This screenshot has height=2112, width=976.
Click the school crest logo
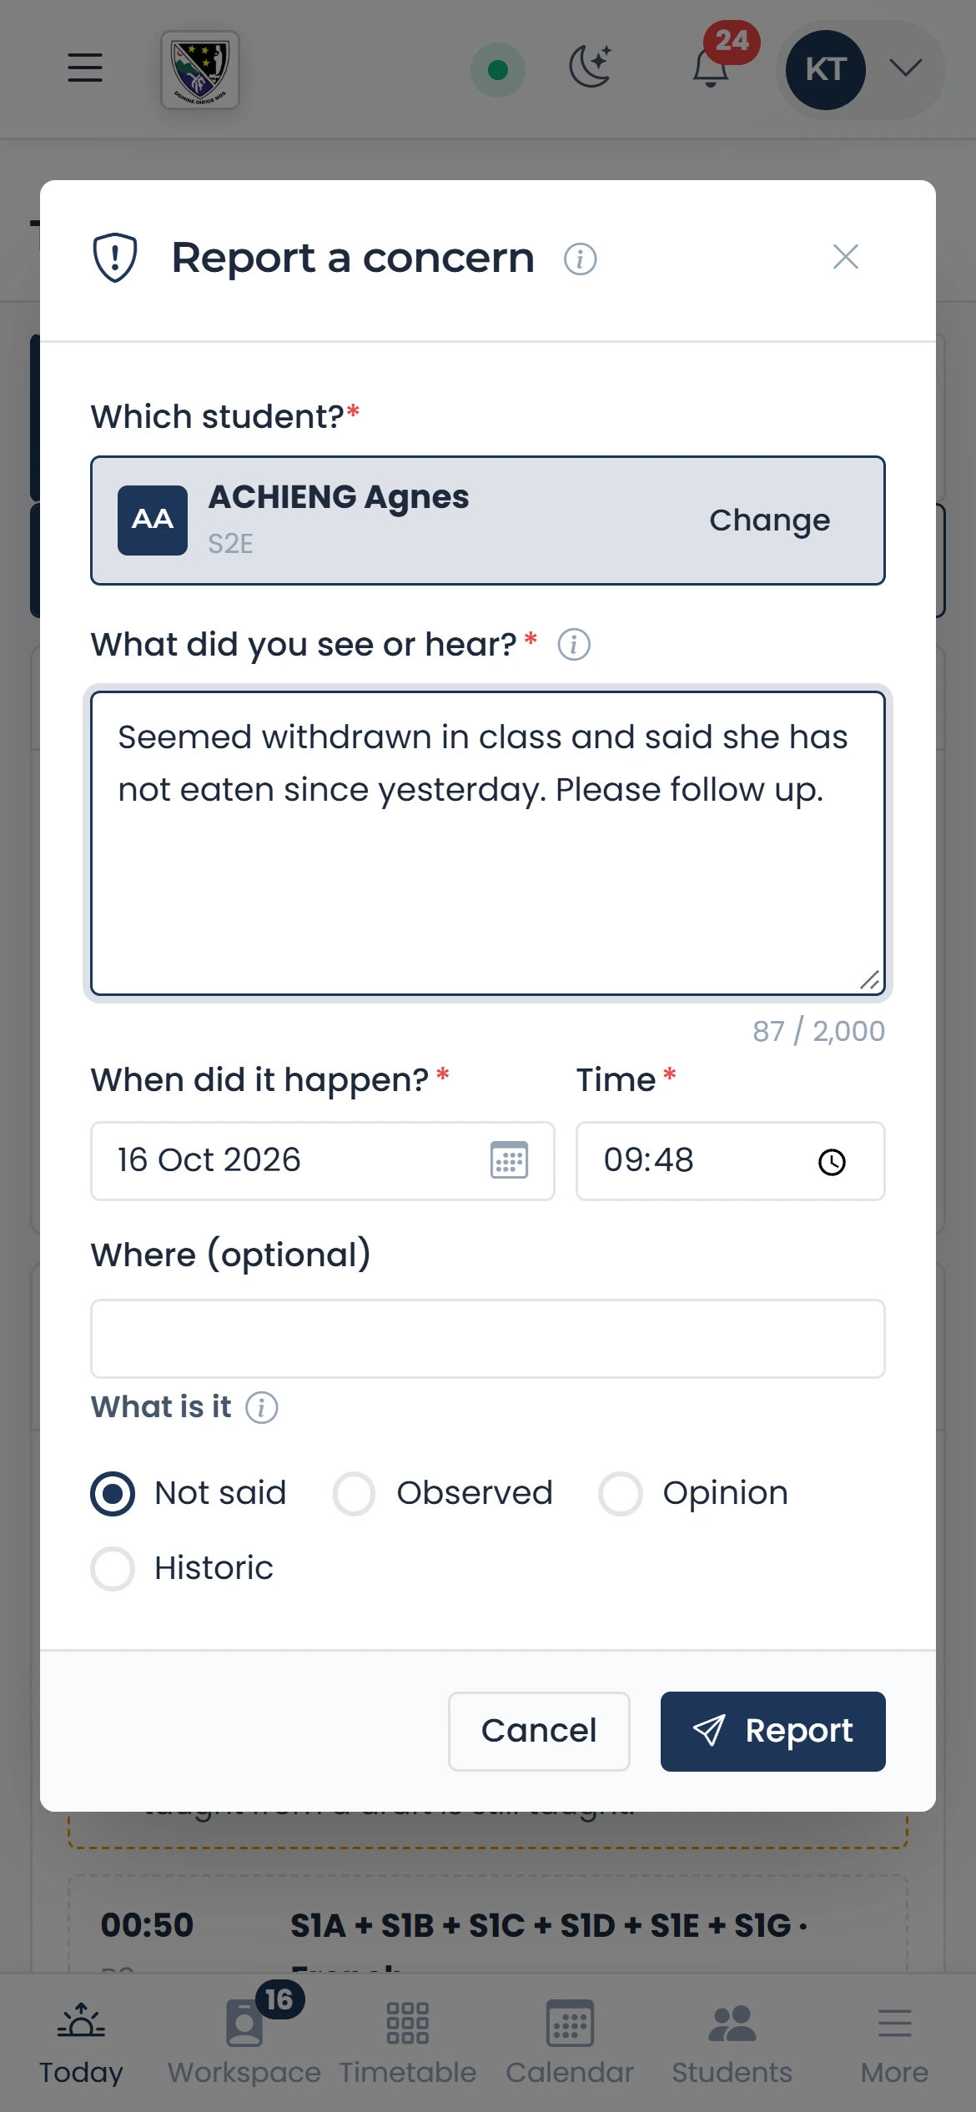[200, 70]
